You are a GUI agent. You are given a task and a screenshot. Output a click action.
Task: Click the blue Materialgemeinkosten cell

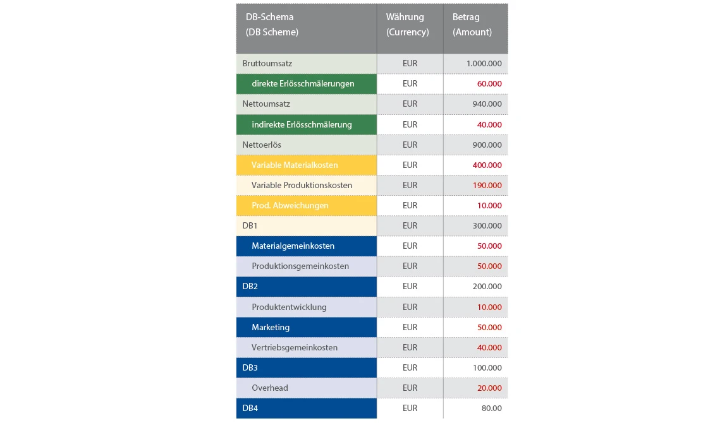pyautogui.click(x=307, y=246)
